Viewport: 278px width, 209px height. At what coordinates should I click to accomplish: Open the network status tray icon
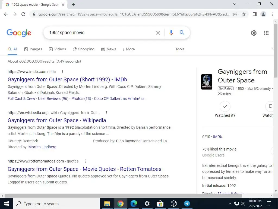tap(236, 204)
